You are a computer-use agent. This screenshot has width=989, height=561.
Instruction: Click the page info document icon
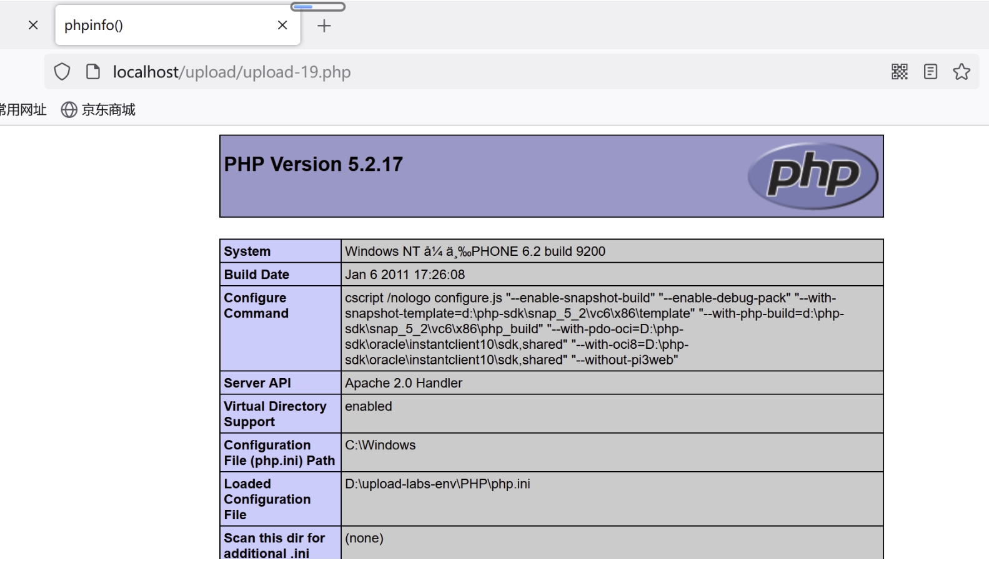(x=93, y=72)
